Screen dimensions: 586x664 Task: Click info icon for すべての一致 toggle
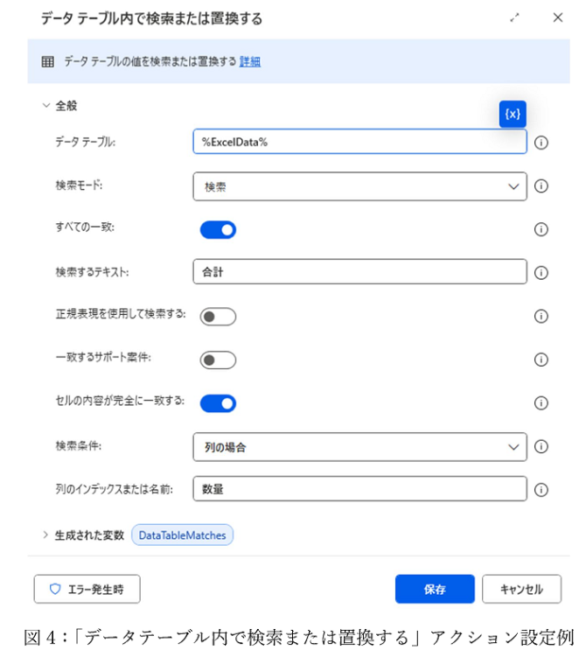coord(541,229)
